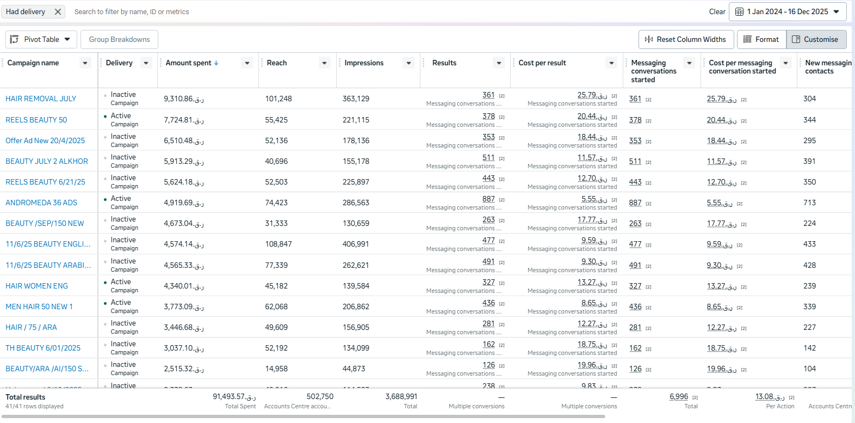Click the calendar icon in date range
Viewport: 855px width, 423px height.
click(739, 11)
